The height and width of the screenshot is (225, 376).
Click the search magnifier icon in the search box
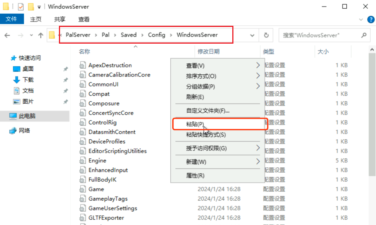click(364, 35)
